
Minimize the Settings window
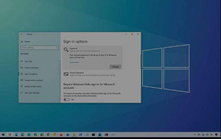point(126,34)
